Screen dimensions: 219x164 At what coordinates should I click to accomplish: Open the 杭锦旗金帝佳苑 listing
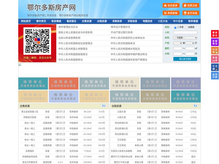[x=30, y=157]
